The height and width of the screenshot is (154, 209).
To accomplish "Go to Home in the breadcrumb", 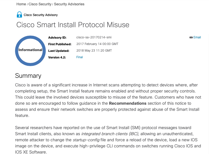I will point(21,4).
